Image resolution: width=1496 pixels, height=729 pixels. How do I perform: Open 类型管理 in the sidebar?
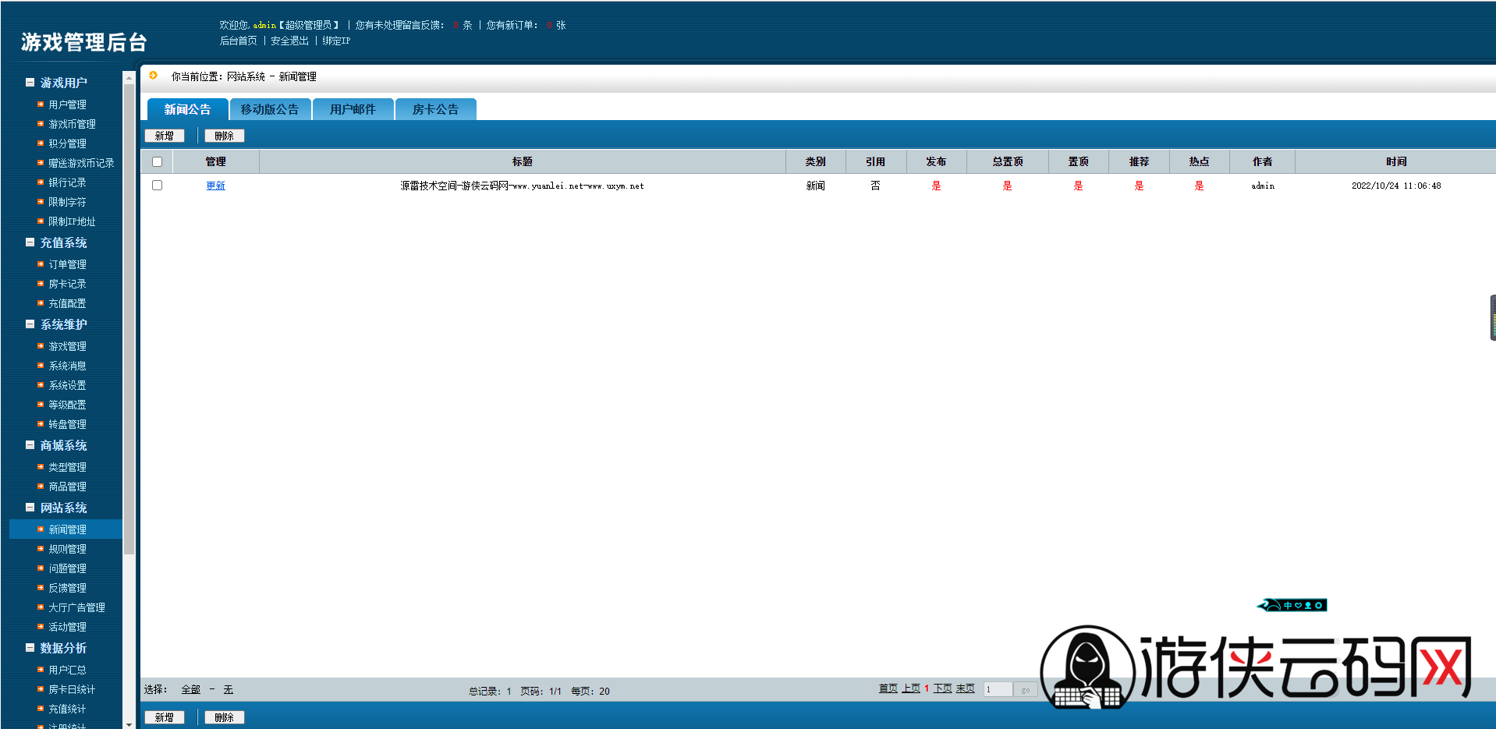(67, 467)
